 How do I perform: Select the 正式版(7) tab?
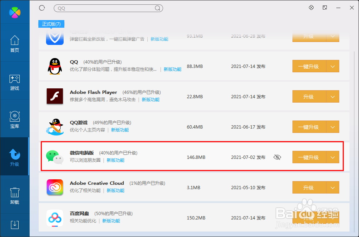(51, 24)
